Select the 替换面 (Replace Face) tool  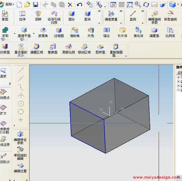click(x=52, y=49)
